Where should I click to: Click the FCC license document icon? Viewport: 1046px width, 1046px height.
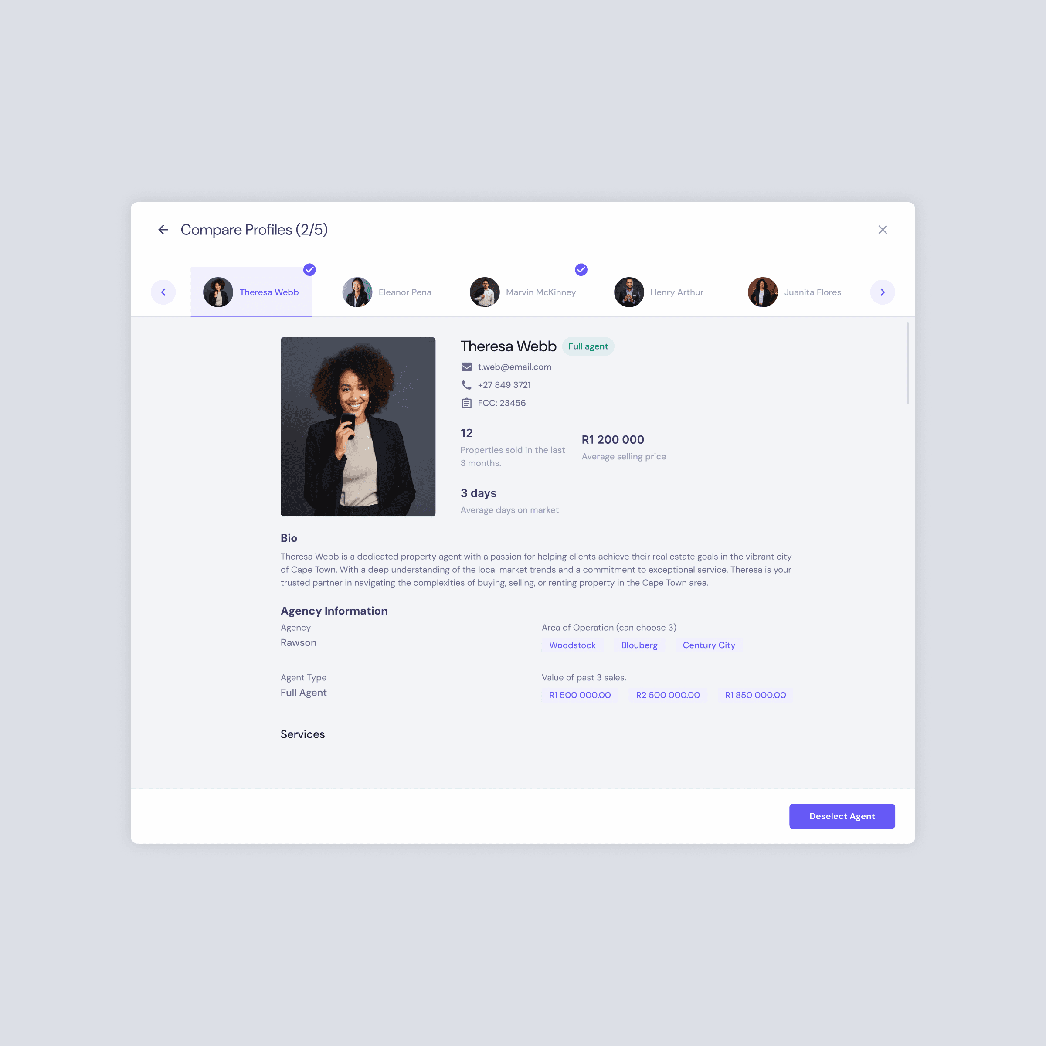[x=466, y=402]
